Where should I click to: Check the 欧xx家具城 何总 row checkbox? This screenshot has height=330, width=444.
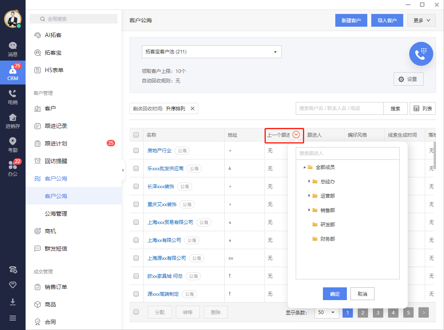[x=136, y=276]
